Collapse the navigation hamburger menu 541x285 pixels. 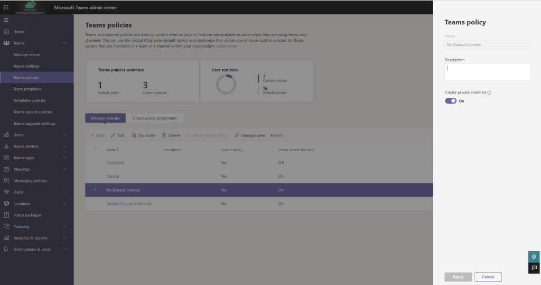point(6,20)
